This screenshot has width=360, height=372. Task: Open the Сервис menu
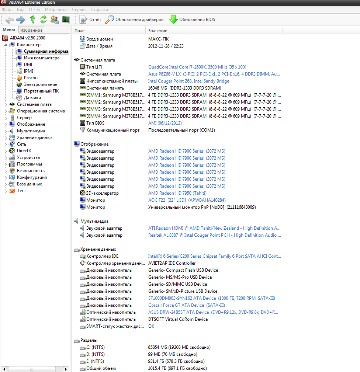pos(79,10)
